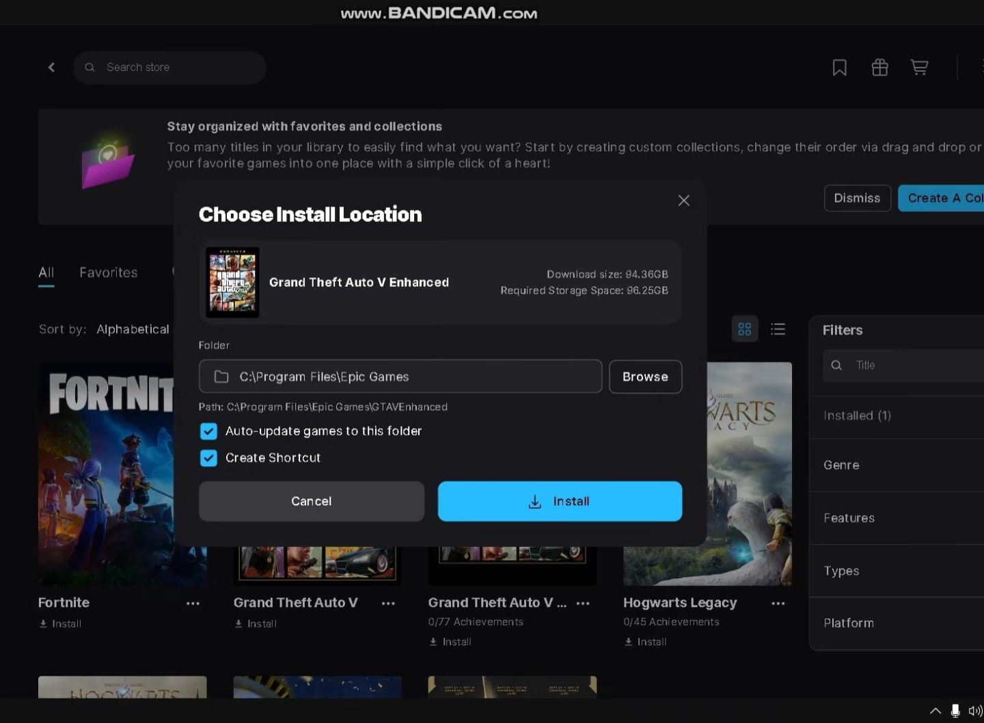Open the Hogwarts Legacy cover art thumbnail
Viewport: 984px width, 723px height.
coord(750,474)
